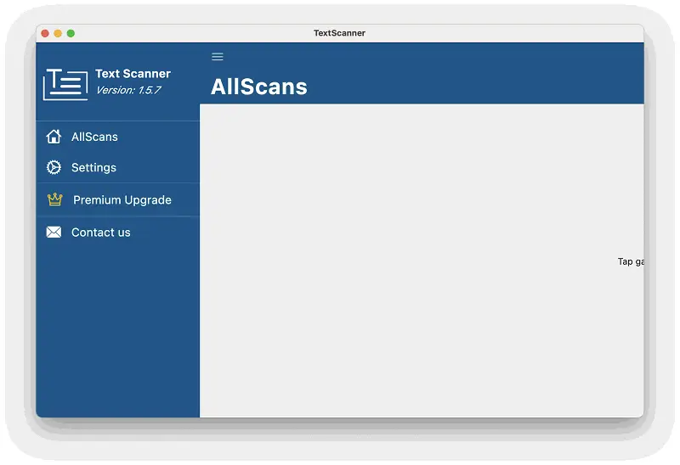Image resolution: width=680 pixels, height=465 pixels.
Task: Maximize window using green button
Action: (x=71, y=33)
